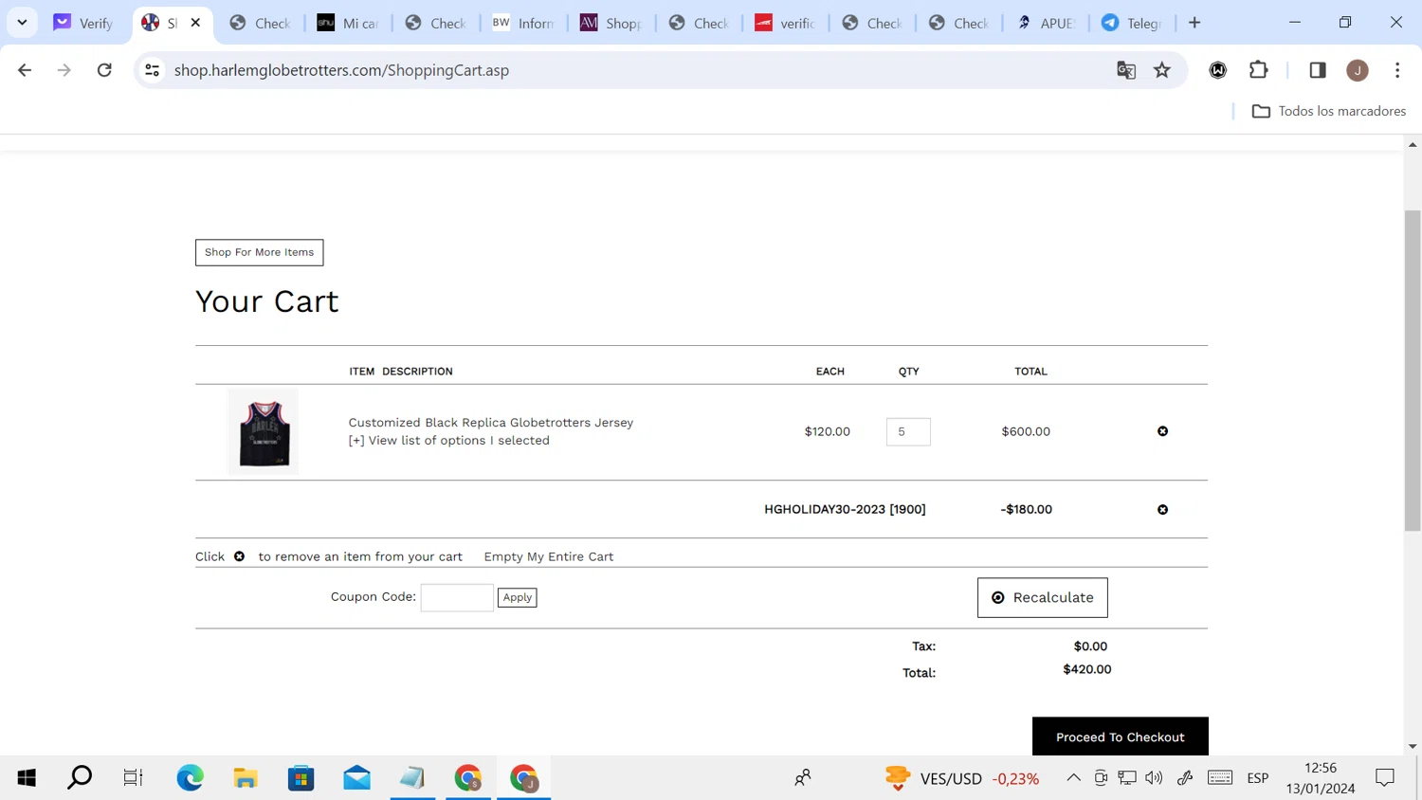Open Todos los marcadores bookmarks folder
Image resolution: width=1422 pixels, height=800 pixels.
1329,111
